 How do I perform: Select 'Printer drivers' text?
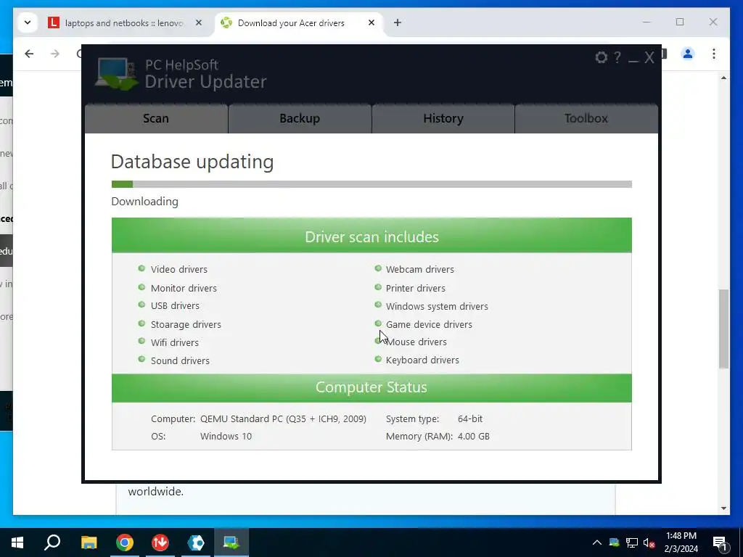pos(416,288)
